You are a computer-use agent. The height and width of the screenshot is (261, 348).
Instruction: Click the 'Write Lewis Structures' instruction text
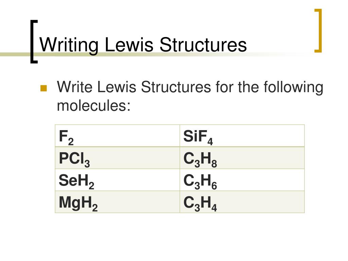[x=134, y=87]
